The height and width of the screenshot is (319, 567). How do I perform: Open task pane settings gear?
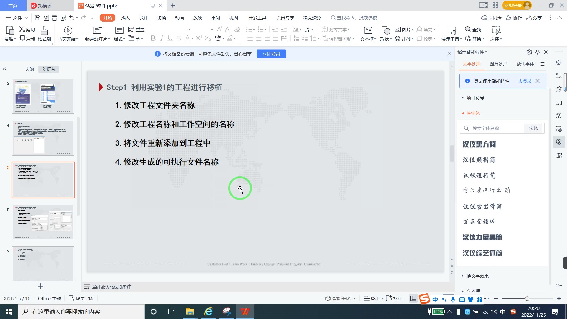coord(529,52)
